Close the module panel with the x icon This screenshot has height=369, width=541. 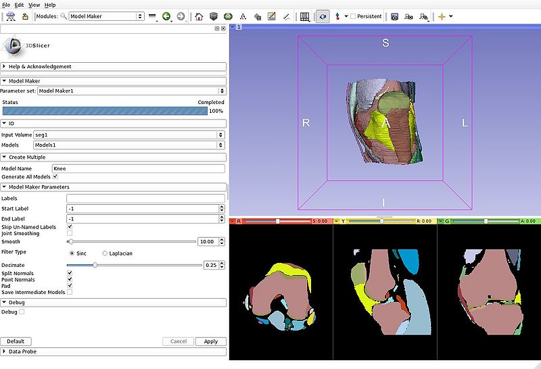pos(223,28)
